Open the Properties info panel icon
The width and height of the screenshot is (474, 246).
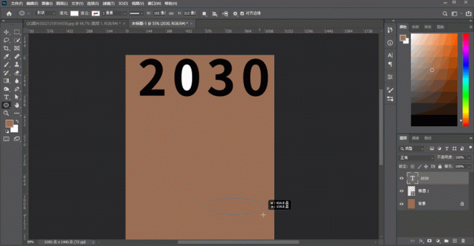click(x=390, y=43)
